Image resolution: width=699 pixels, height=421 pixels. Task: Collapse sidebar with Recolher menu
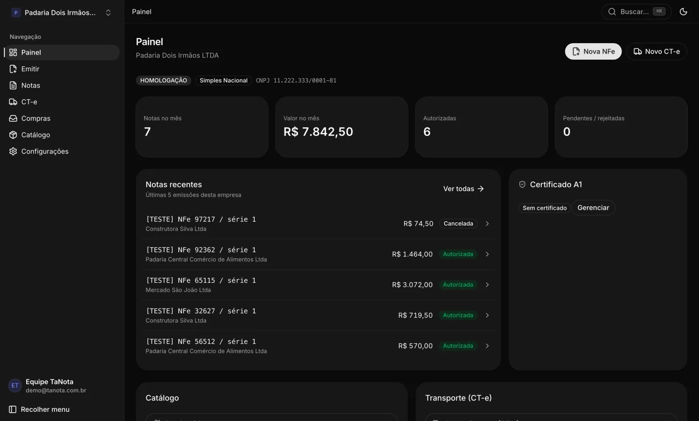coord(62,410)
